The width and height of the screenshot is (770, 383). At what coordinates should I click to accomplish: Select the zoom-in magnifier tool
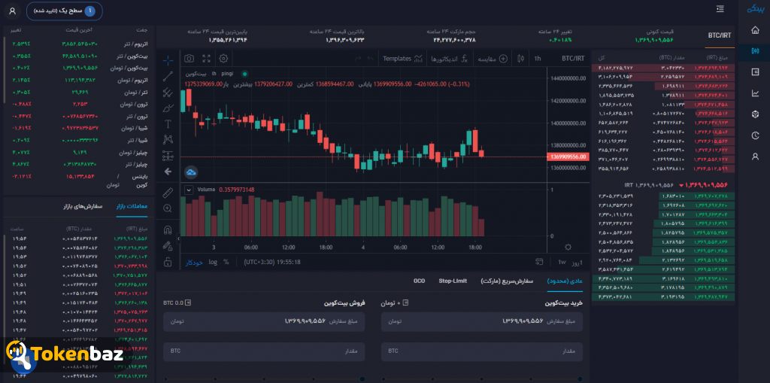pyautogui.click(x=168, y=208)
